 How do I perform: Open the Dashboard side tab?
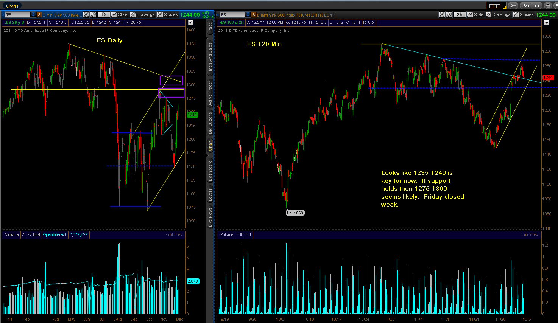210,171
